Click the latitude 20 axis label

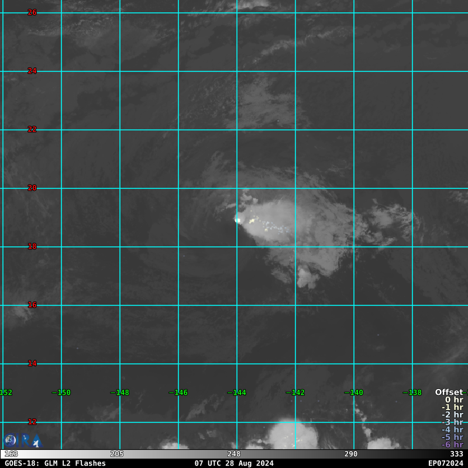coord(32,188)
